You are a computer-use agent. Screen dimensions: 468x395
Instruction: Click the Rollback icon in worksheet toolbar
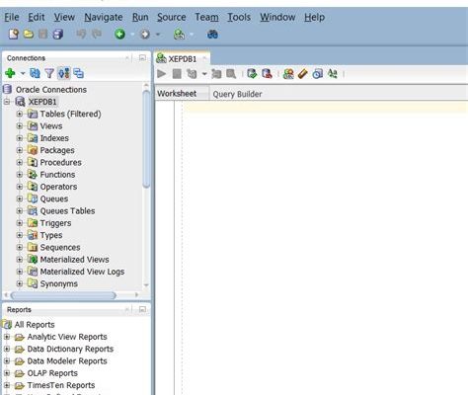tap(267, 73)
